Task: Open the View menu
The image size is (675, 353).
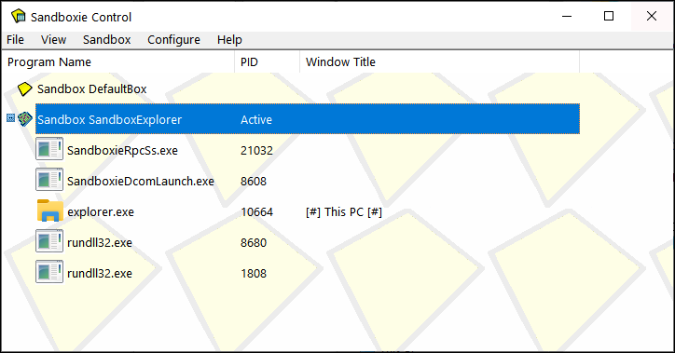Action: pyautogui.click(x=53, y=39)
